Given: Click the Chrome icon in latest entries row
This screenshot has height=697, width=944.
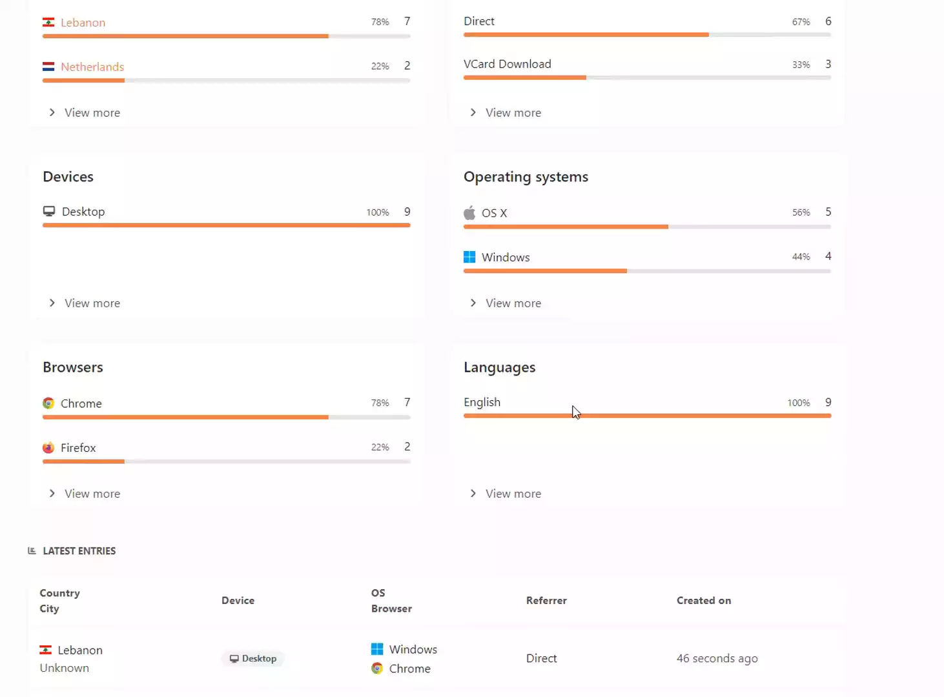Looking at the screenshot, I should click(377, 669).
